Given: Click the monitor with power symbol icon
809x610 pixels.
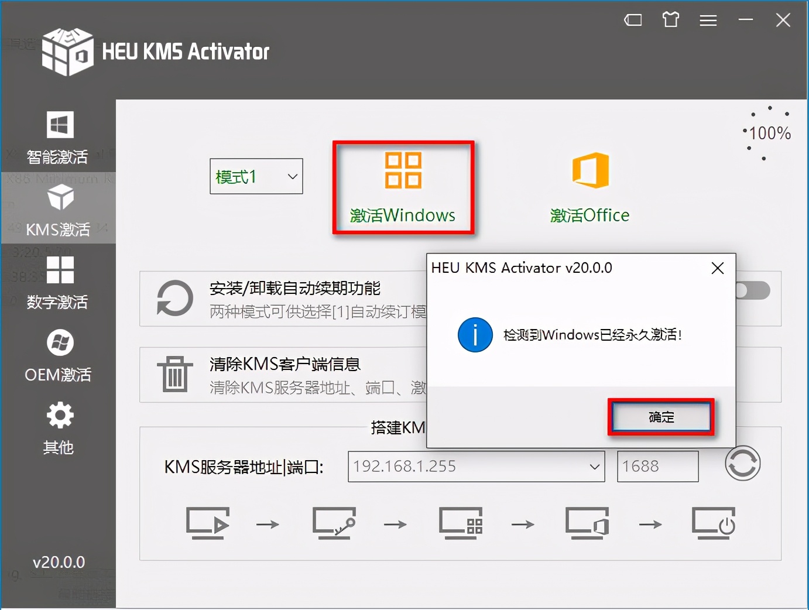Looking at the screenshot, I should pos(714,523).
